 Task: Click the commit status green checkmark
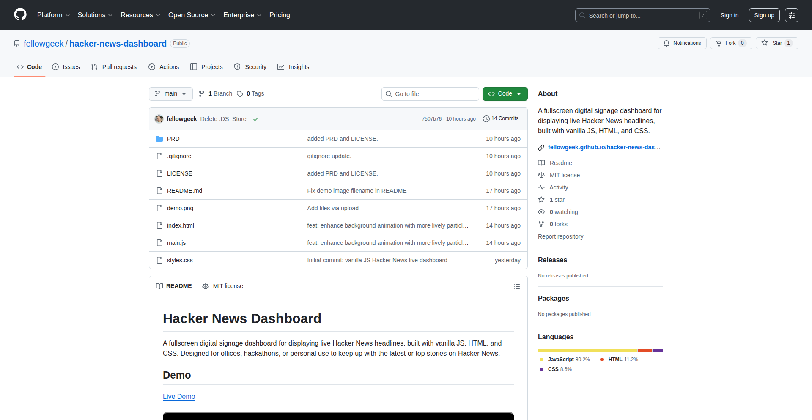click(256, 119)
